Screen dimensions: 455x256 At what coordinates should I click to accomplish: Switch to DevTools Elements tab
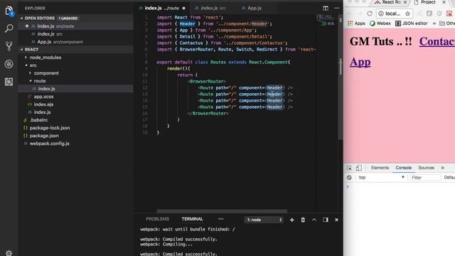(380, 168)
